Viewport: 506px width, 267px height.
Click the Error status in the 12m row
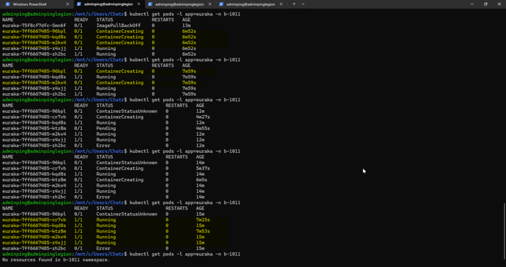point(103,145)
